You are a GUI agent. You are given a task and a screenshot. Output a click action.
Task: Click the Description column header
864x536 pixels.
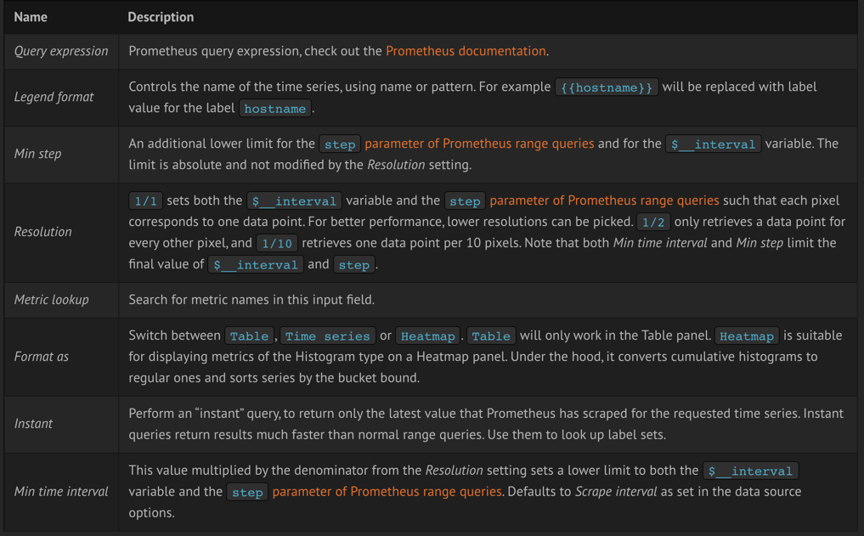161,17
